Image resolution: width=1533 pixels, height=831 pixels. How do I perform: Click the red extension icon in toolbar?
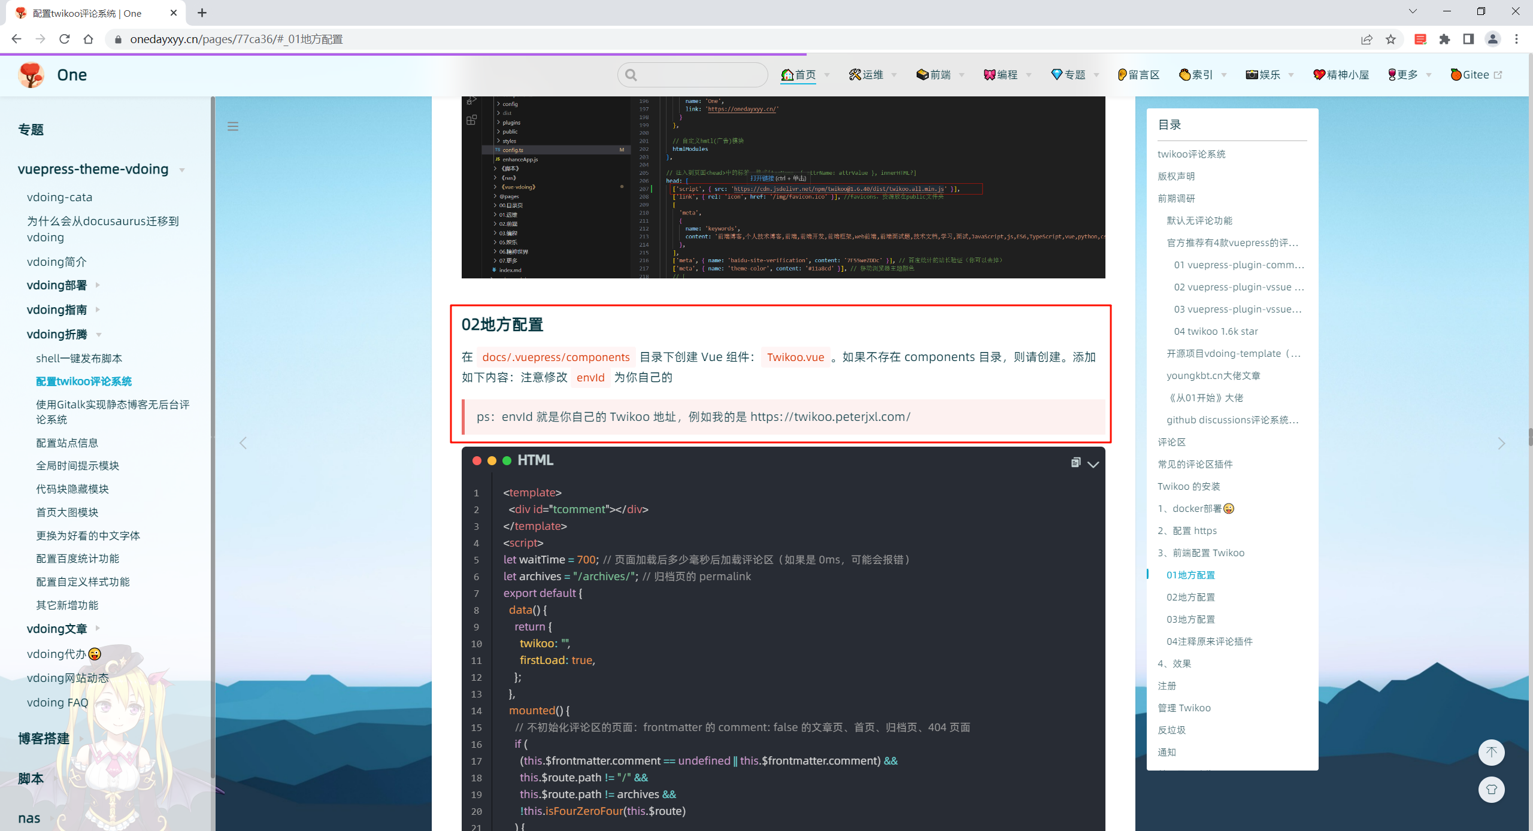pos(1420,39)
